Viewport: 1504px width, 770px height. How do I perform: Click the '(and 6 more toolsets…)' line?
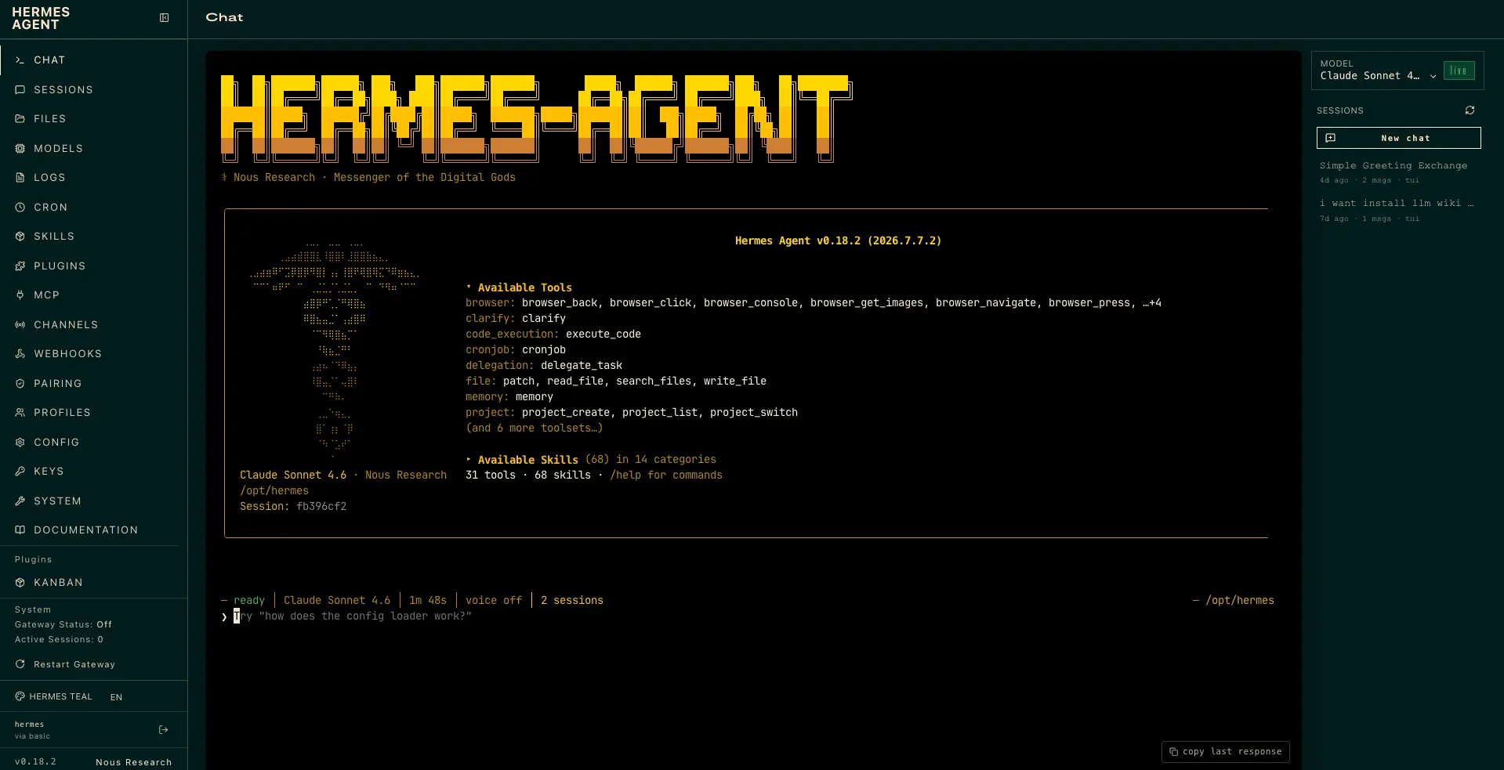point(535,428)
